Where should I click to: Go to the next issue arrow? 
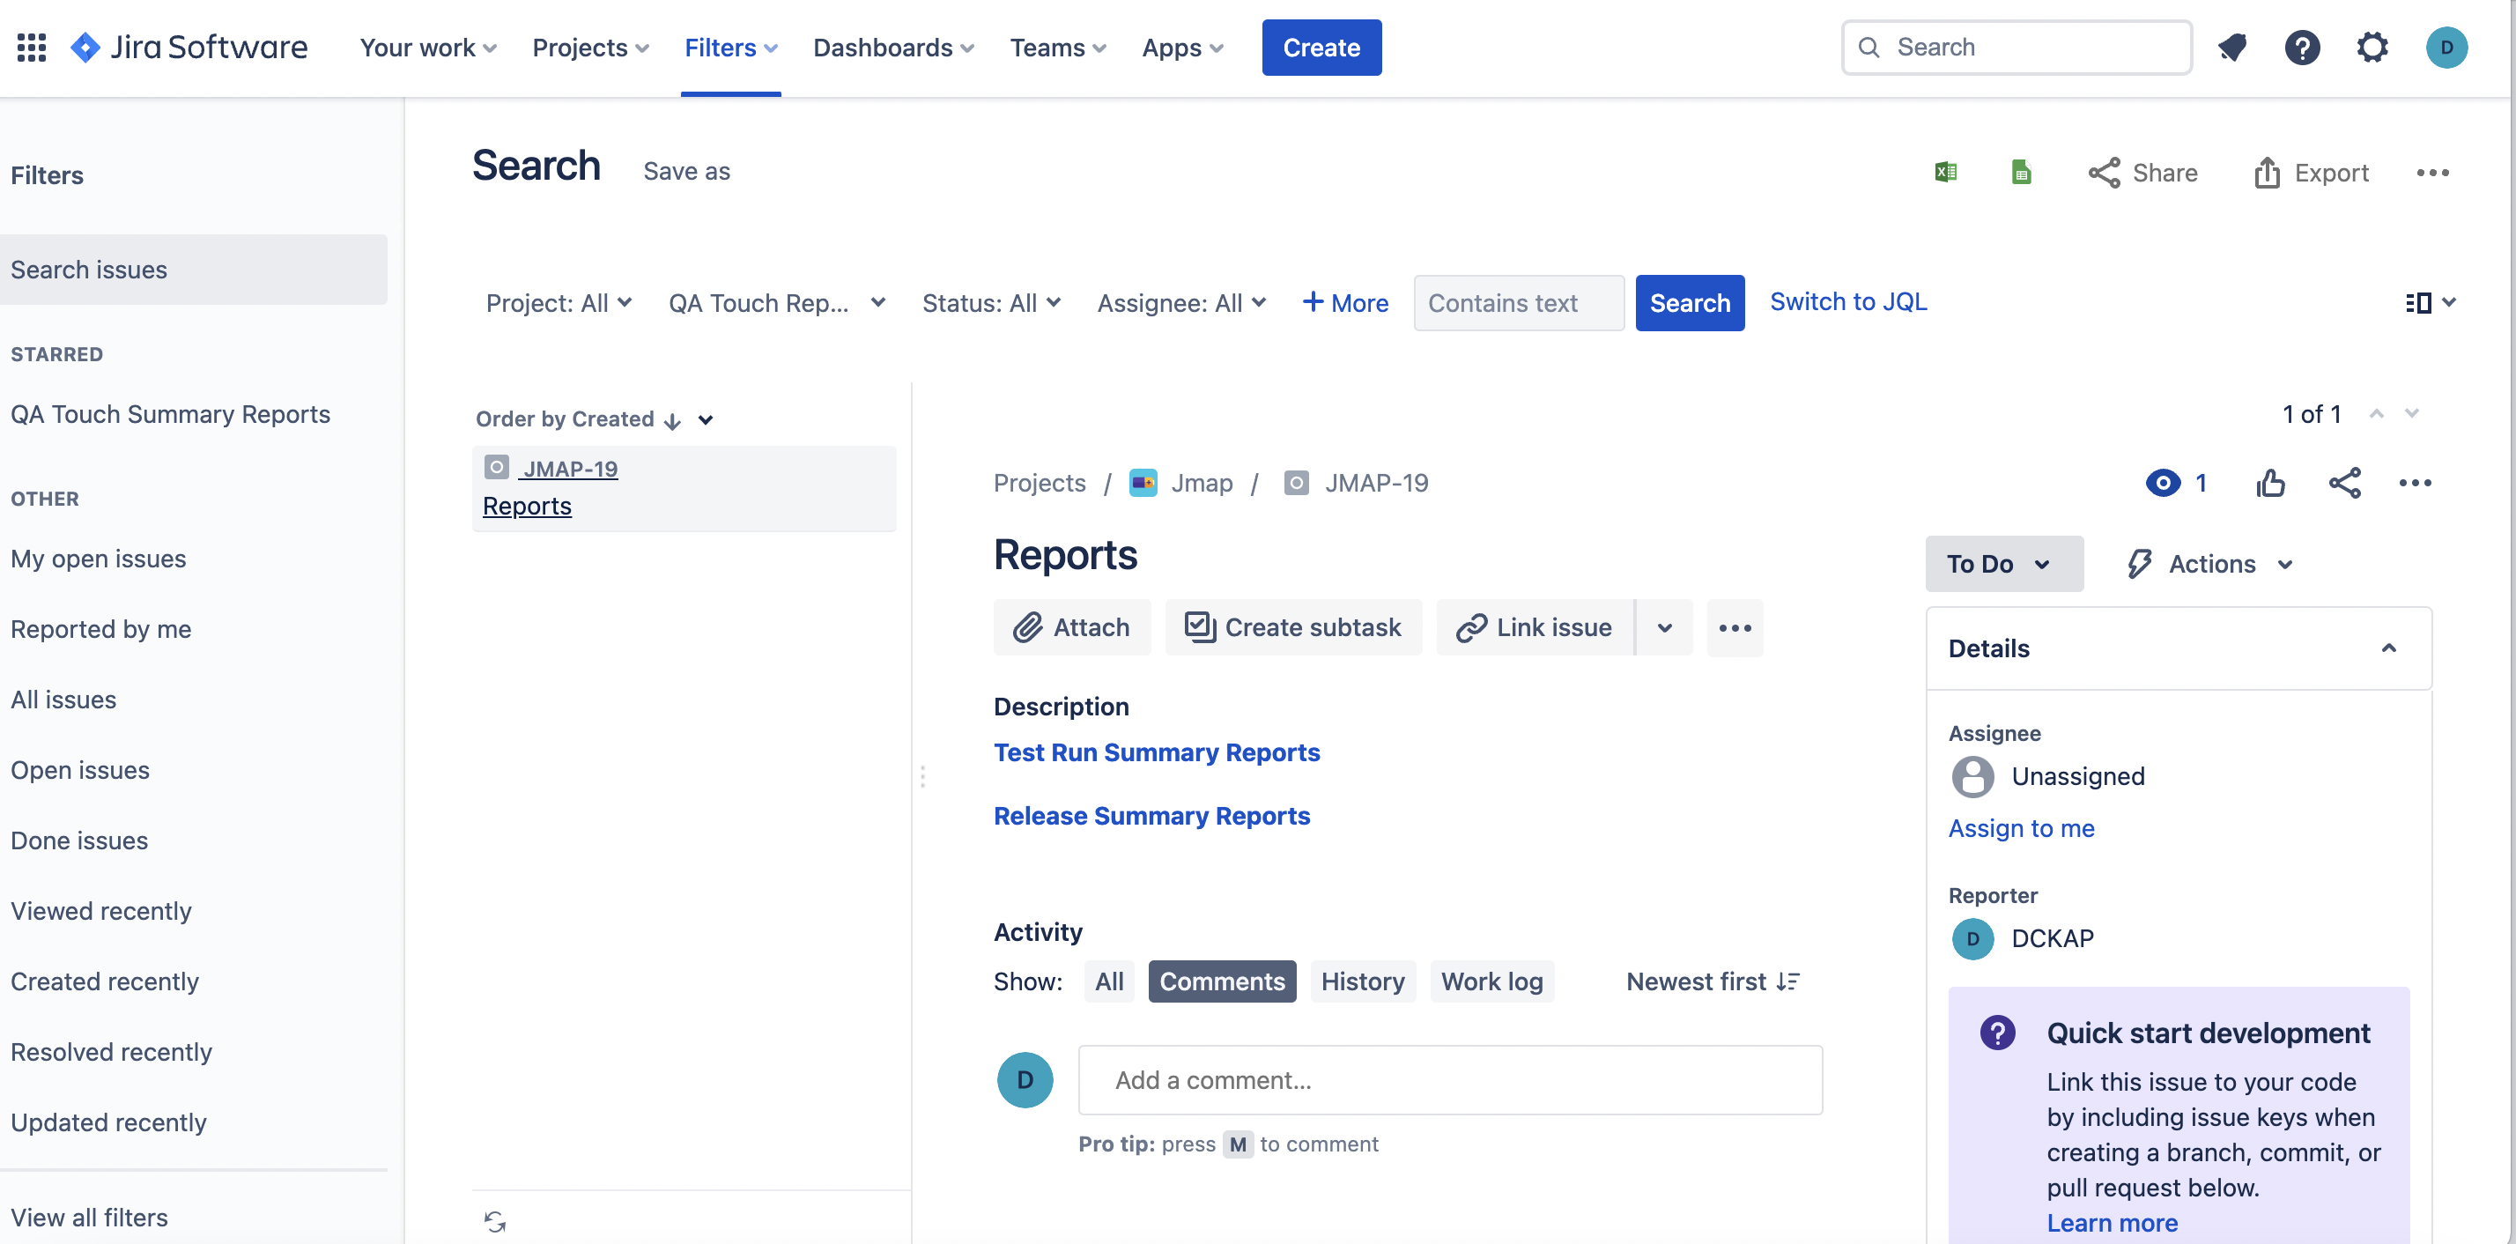2411,414
